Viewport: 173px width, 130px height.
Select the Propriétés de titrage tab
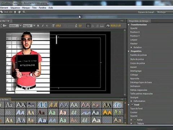[139, 21]
